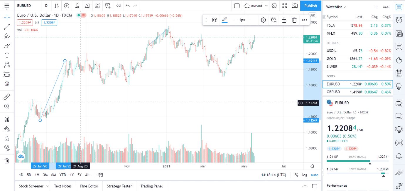405x191 pixels.
Task: Select the All time range
Action: (x=87, y=175)
